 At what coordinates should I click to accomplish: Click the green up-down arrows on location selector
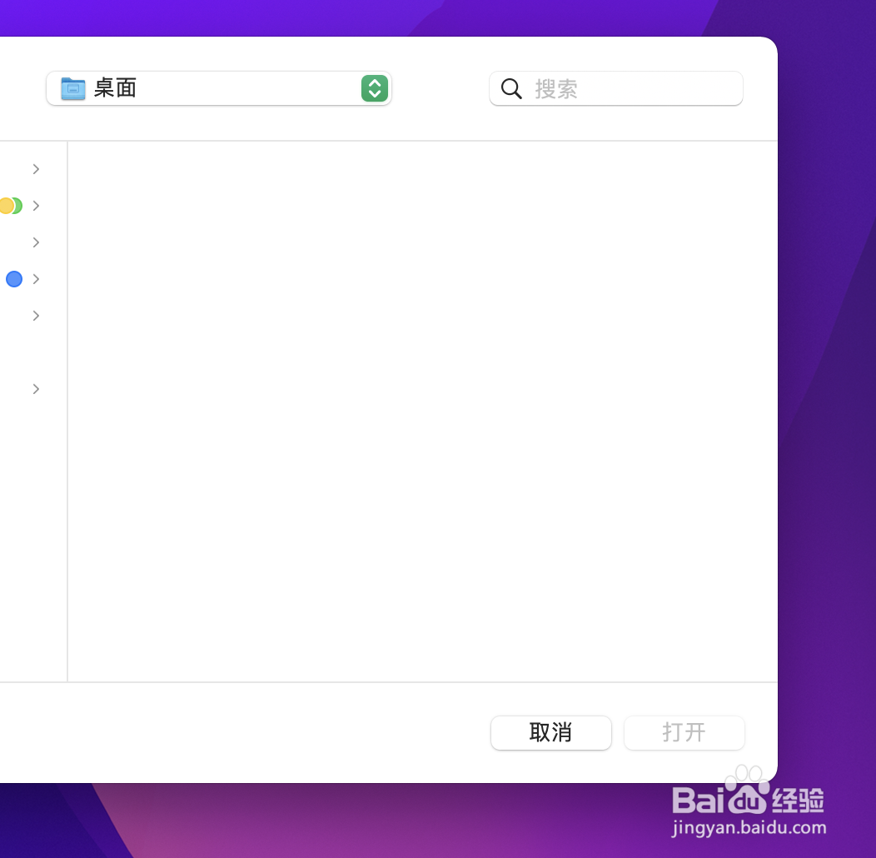[373, 88]
